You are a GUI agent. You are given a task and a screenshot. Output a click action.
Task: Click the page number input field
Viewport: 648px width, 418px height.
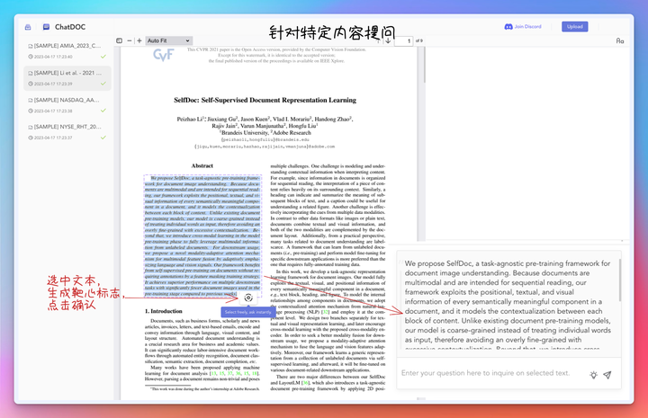(403, 40)
